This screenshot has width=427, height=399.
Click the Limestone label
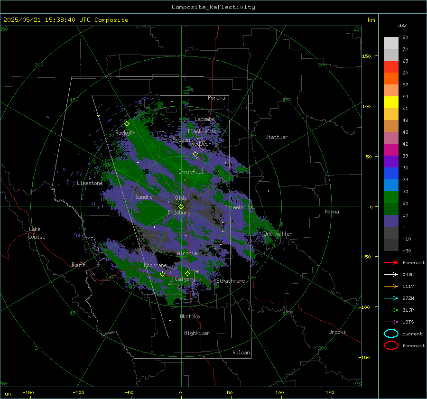[90, 183]
